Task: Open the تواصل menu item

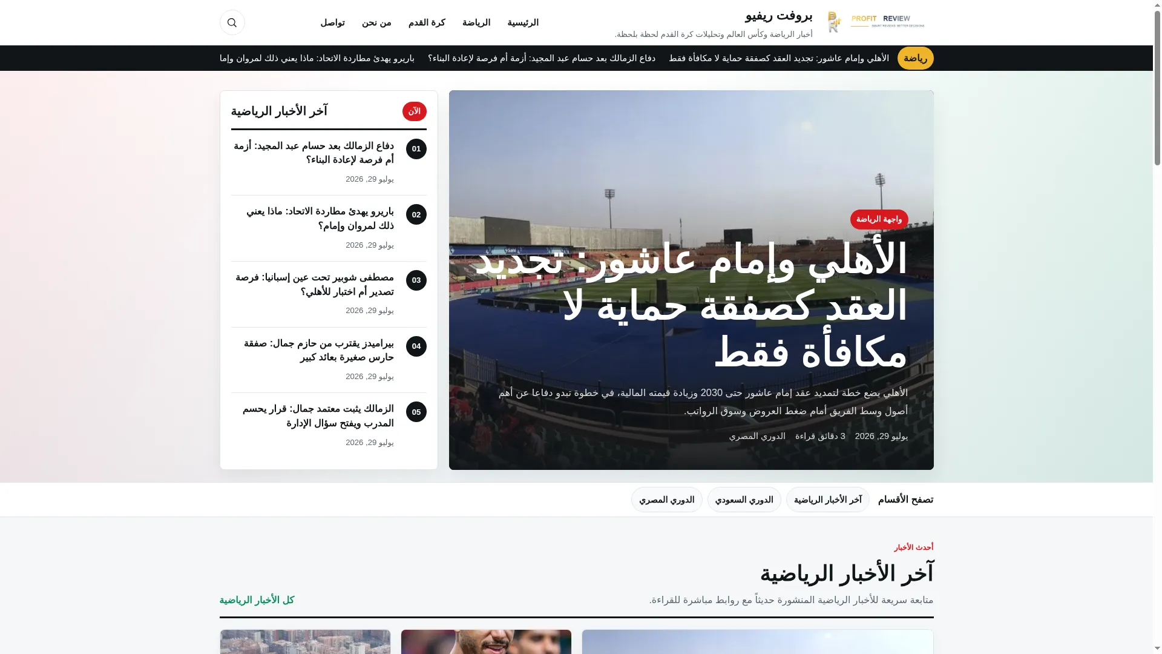Action: pos(332,22)
